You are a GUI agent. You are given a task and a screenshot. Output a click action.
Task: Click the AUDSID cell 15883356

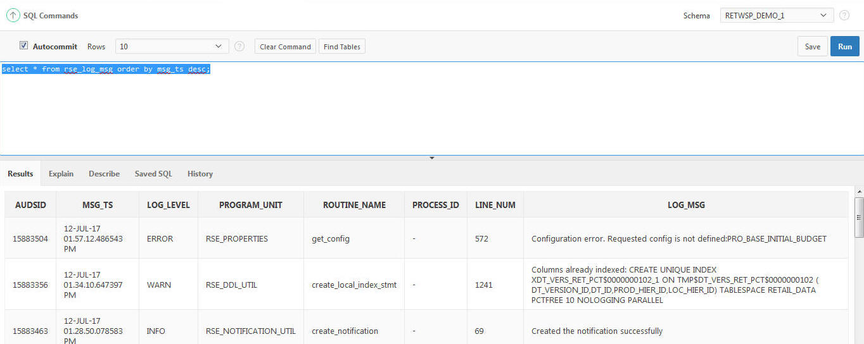point(30,285)
